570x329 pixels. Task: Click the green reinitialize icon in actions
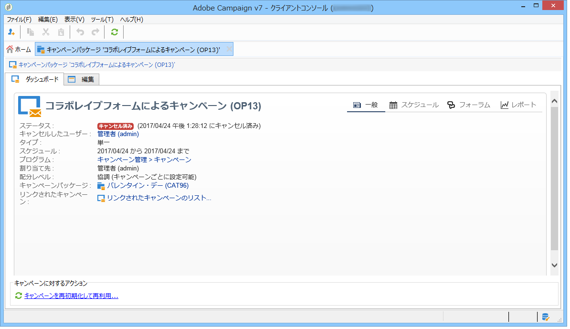(19, 296)
